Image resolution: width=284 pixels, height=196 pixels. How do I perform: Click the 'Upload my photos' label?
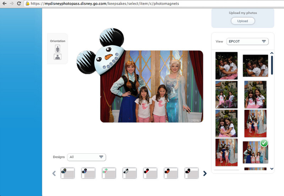tap(243, 13)
